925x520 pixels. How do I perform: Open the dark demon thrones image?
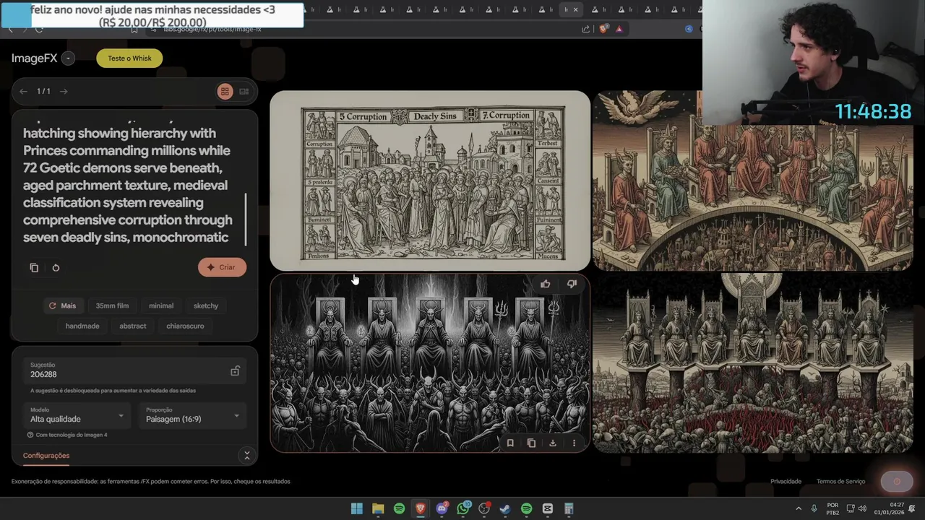[x=430, y=363]
